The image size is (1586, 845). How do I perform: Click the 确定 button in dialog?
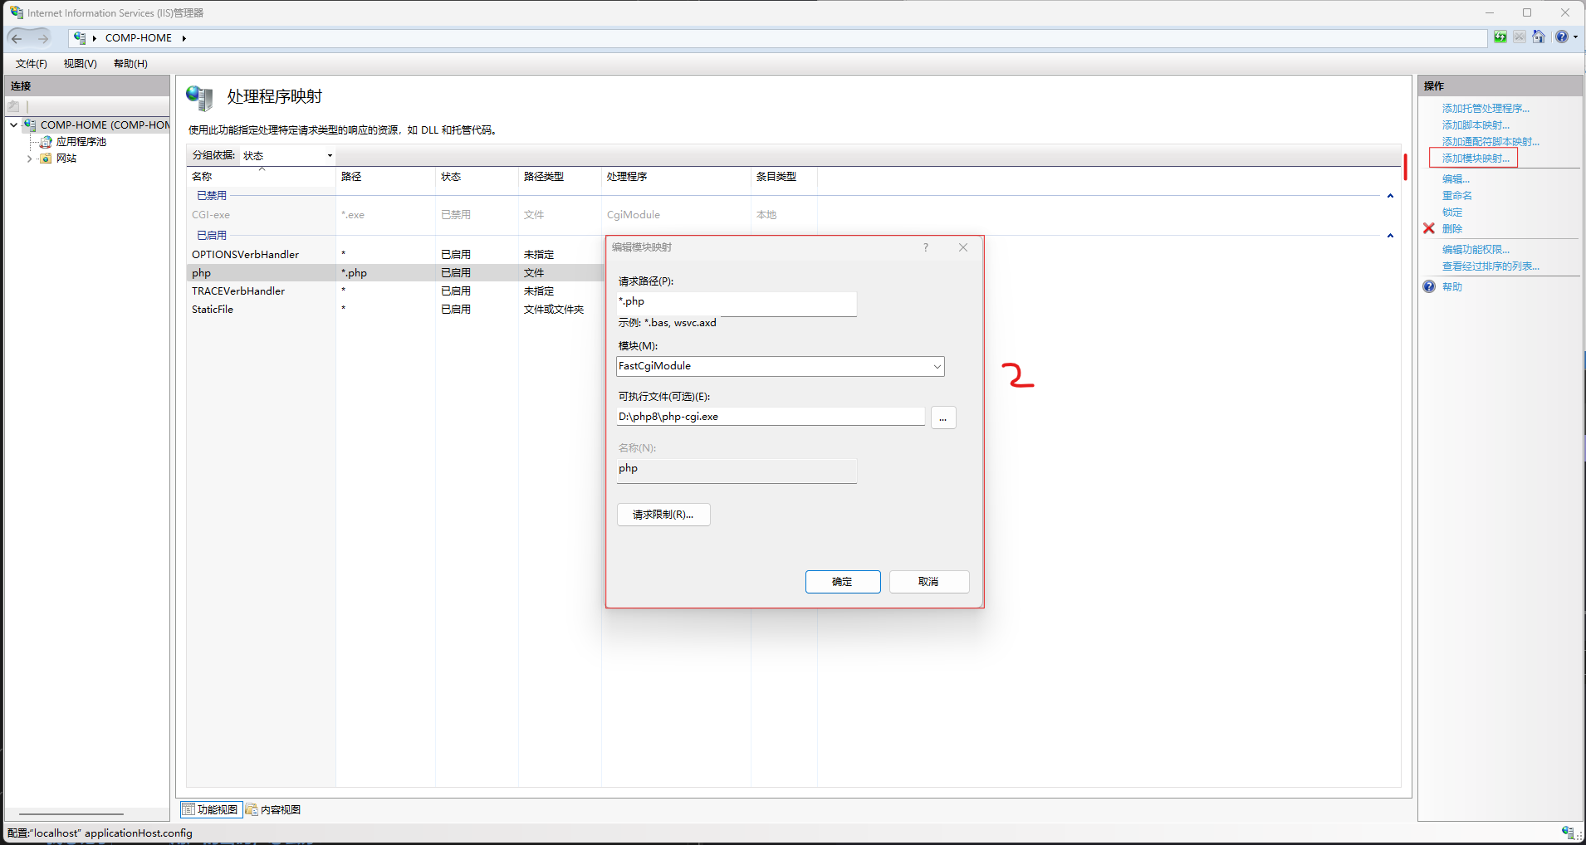pos(842,582)
